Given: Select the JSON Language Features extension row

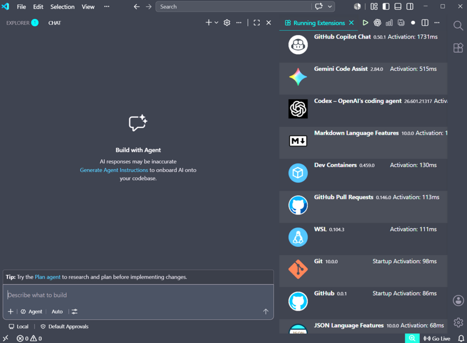Looking at the screenshot, I should pyautogui.click(x=363, y=327).
